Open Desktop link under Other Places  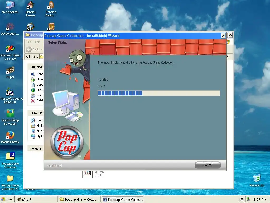[37, 120]
